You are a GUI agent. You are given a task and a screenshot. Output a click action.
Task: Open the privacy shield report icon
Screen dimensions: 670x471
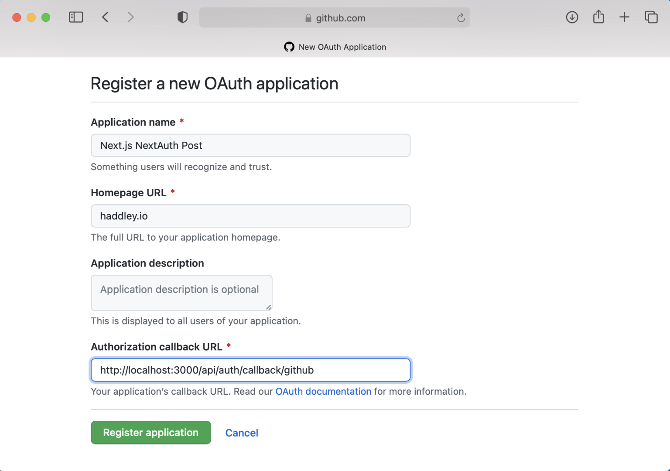pyautogui.click(x=182, y=17)
